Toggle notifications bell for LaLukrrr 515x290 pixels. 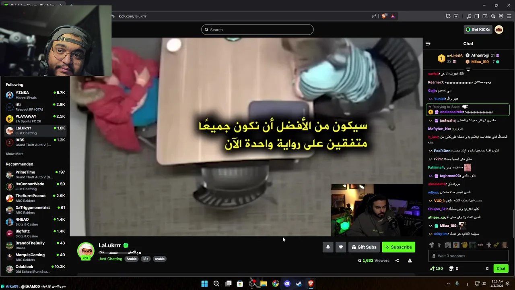(x=328, y=247)
